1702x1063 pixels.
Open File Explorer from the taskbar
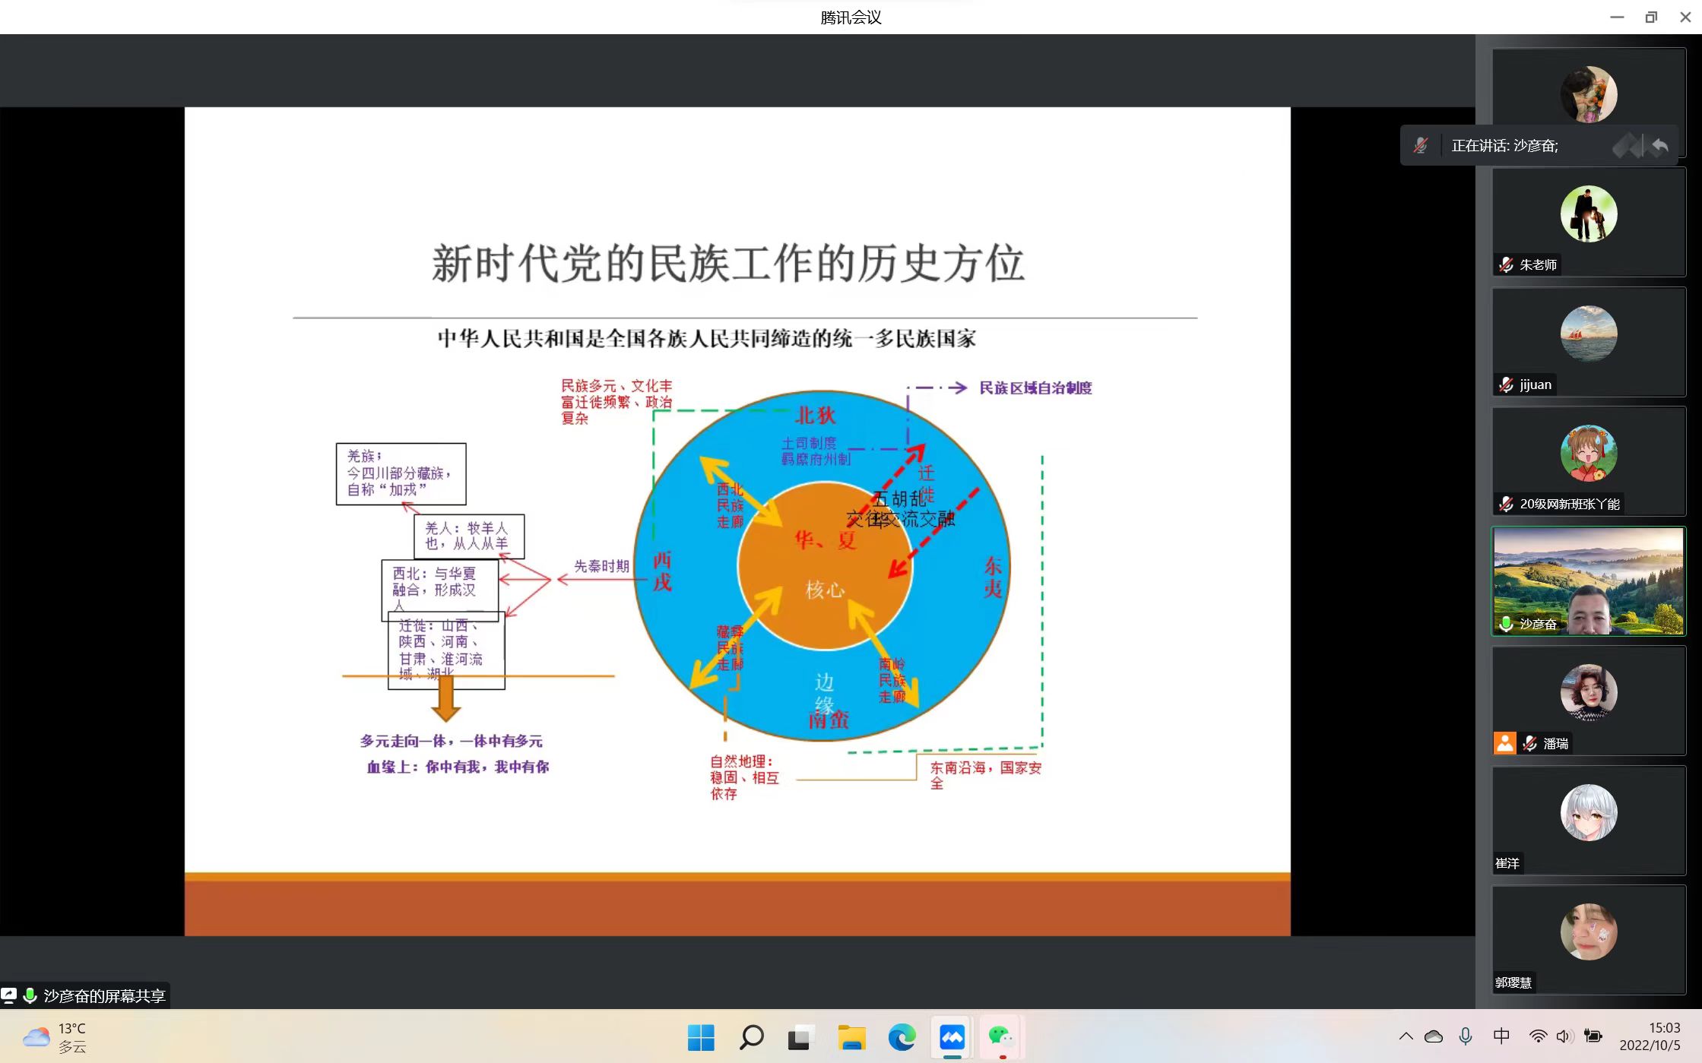click(x=851, y=1037)
